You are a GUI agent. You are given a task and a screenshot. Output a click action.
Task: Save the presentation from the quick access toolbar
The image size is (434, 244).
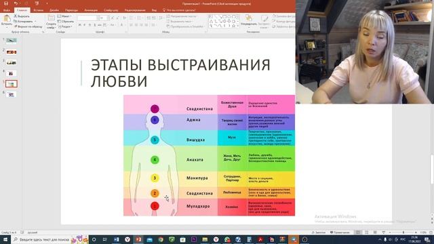click(x=6, y=3)
